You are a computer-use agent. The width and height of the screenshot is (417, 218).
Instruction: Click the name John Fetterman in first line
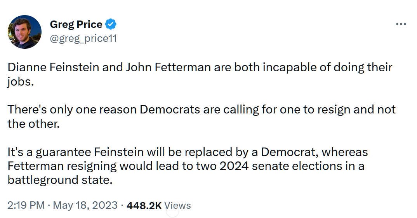click(169, 67)
